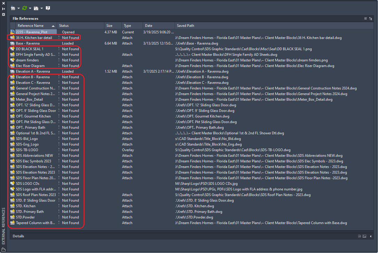378x253 pixels.
Task: Select 'OPT. 12' Sliding Glass D...' reference
Action: pyautogui.click(x=36, y=105)
